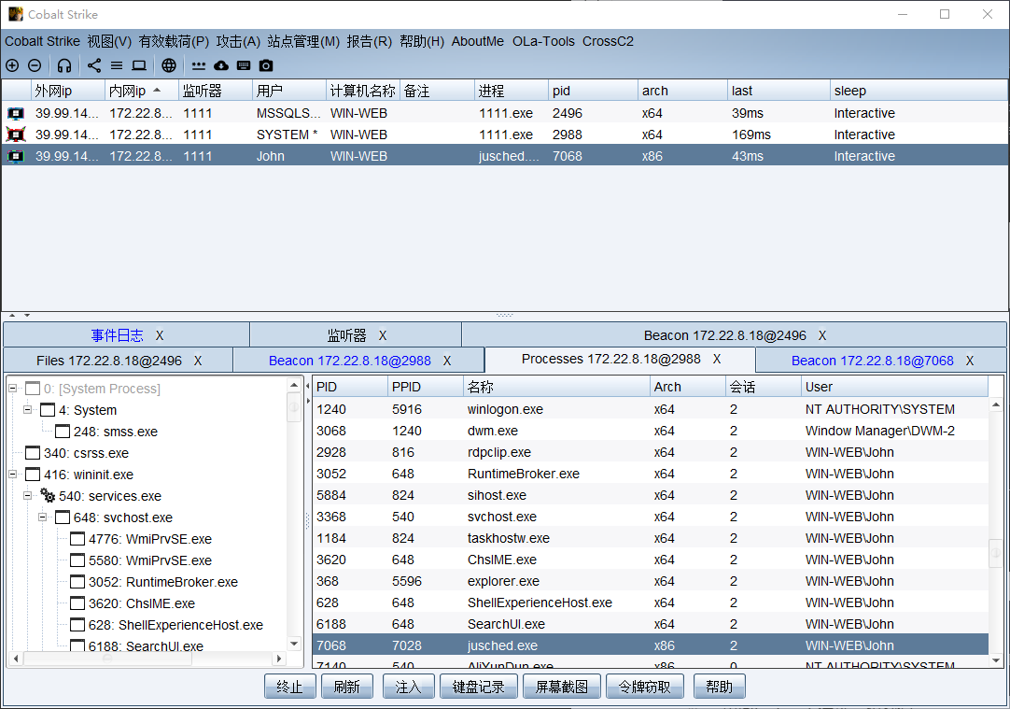1010x709 pixels.
Task: Click the 令牌窃取 steal token button
Action: 645,688
